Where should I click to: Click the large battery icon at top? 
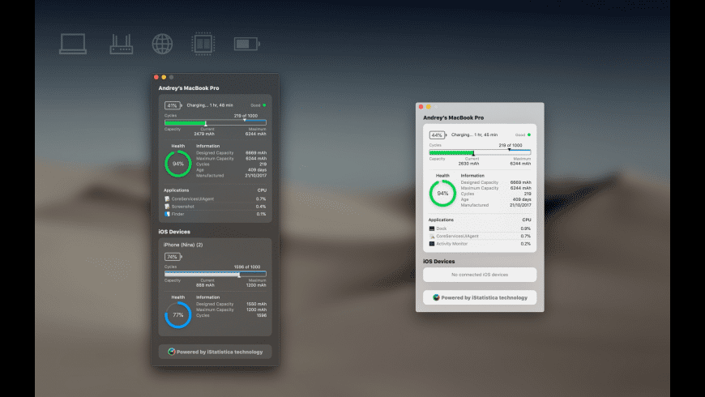[x=247, y=44]
